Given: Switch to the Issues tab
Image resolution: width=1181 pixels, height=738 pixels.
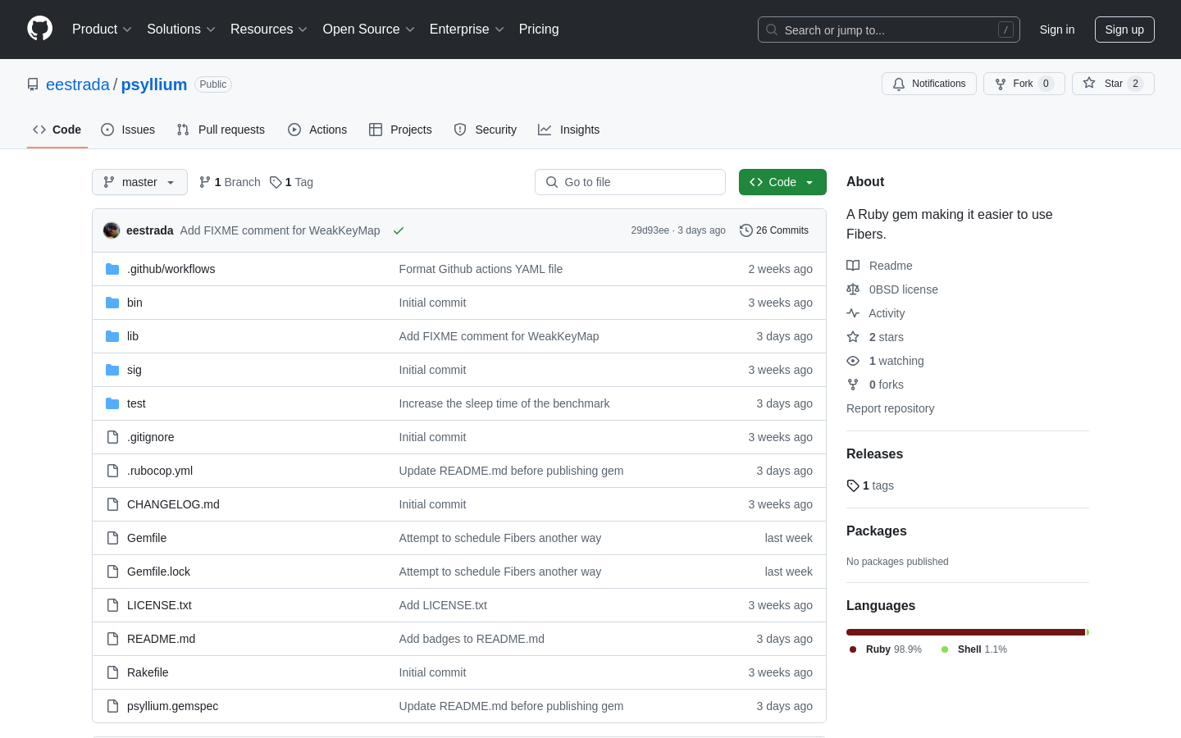Looking at the screenshot, I should [128, 130].
